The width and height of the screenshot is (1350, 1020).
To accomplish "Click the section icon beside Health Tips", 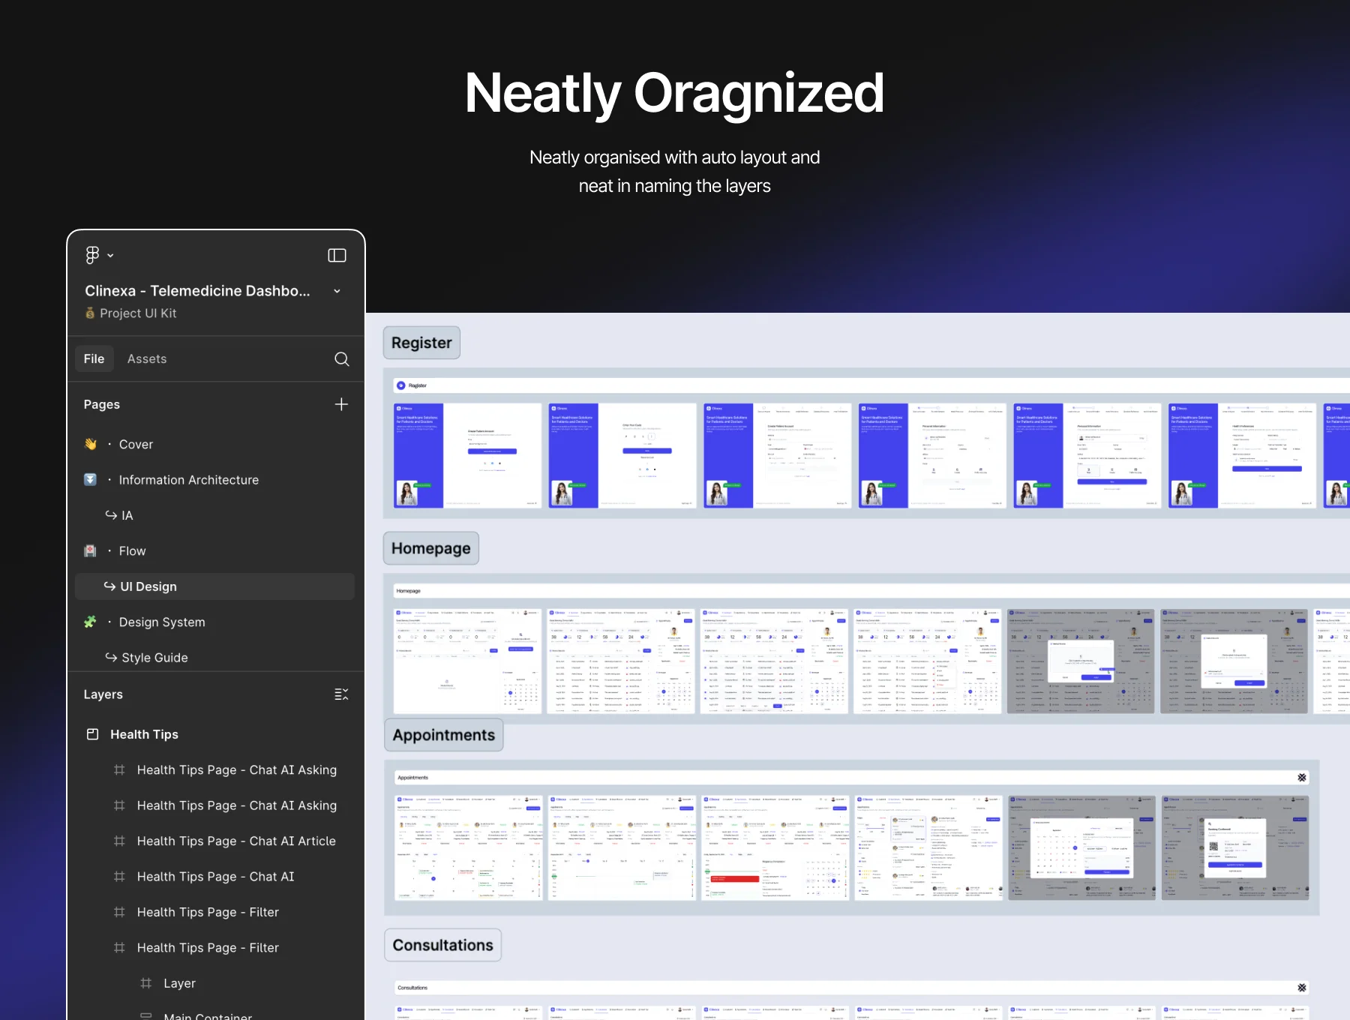I will click(92, 734).
